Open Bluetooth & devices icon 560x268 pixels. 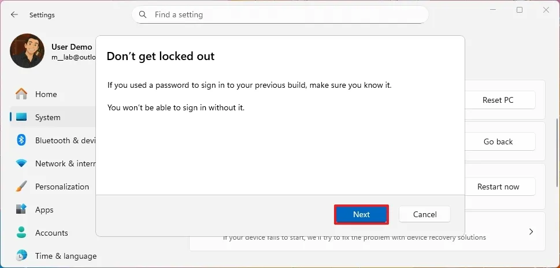(21, 140)
